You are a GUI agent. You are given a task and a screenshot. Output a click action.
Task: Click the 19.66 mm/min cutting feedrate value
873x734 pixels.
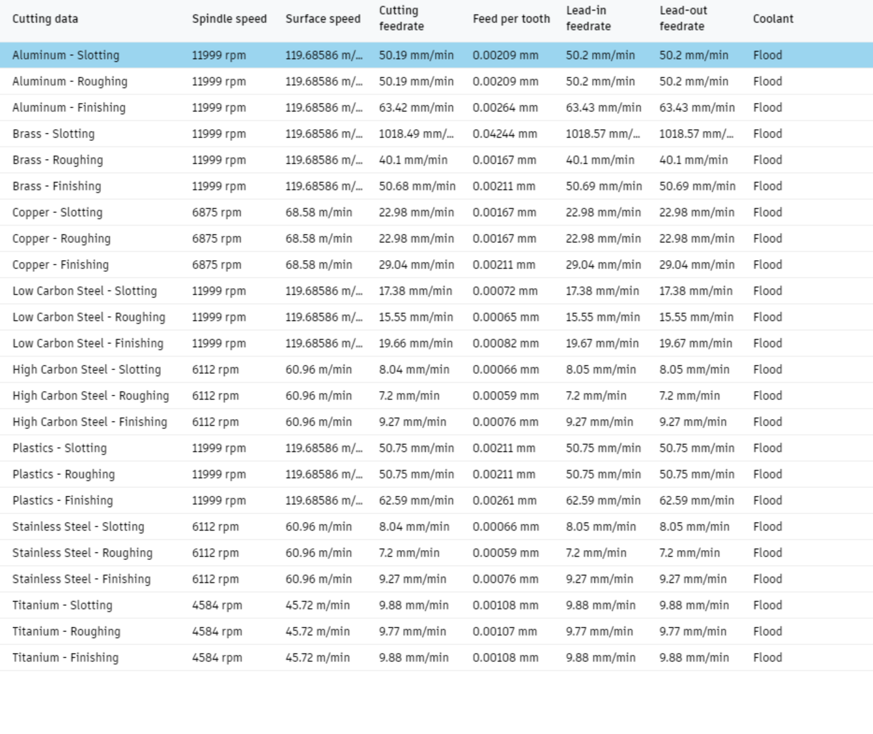click(x=416, y=343)
